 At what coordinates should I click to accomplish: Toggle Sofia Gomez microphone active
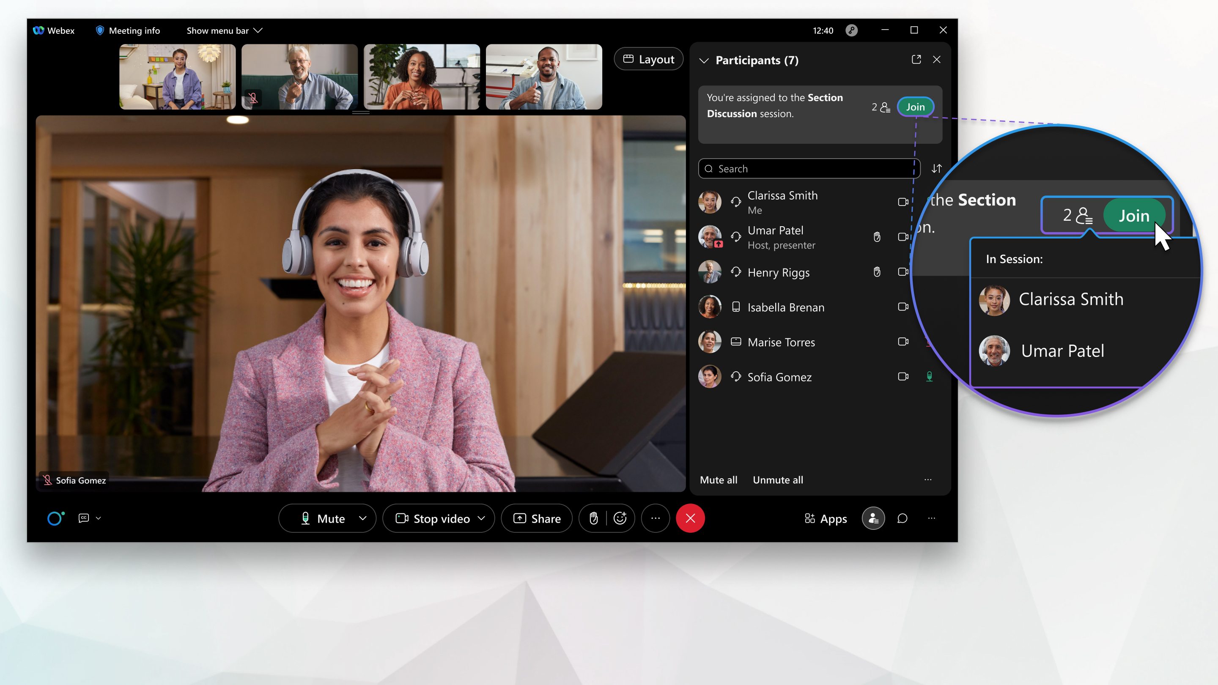click(x=930, y=376)
